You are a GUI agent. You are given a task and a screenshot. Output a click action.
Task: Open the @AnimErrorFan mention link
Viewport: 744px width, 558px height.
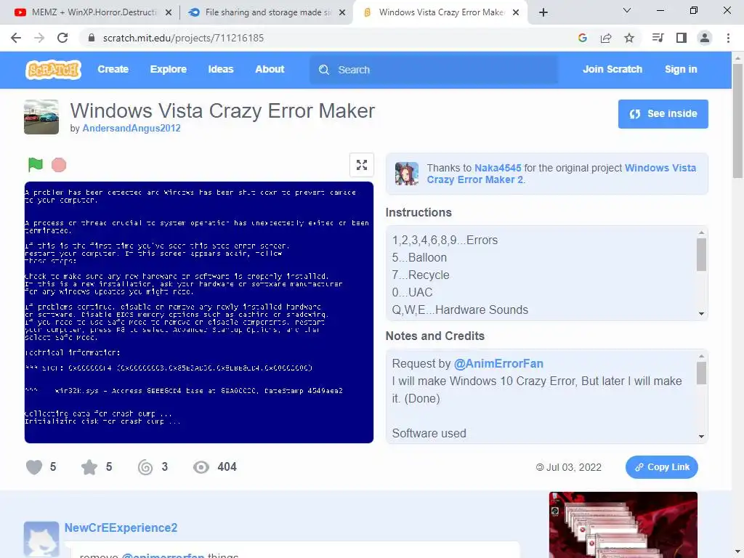pyautogui.click(x=498, y=363)
